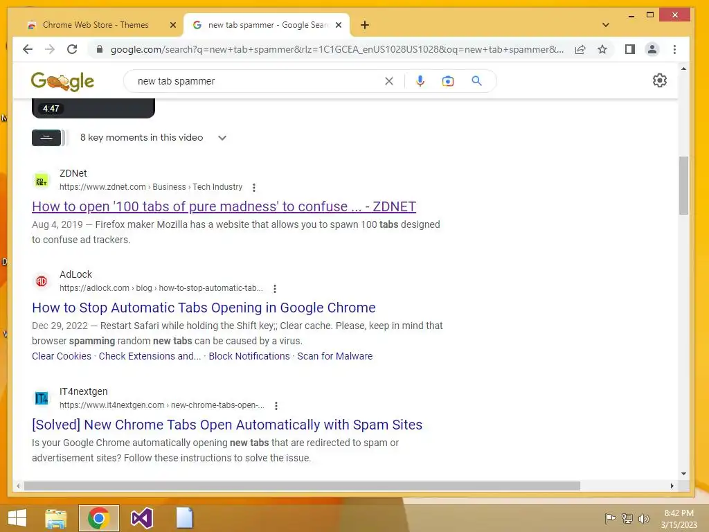Expand 8 key moments in this video
The width and height of the screenshot is (709, 532).
click(222, 138)
